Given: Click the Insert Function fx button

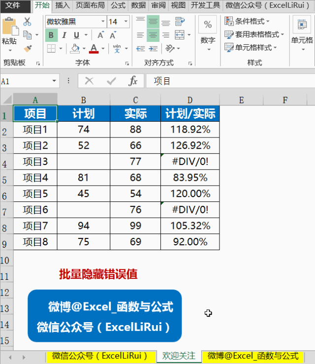Looking at the screenshot, I should coord(133,81).
